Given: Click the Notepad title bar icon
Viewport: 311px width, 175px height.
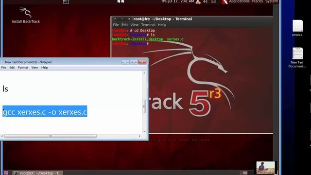Looking at the screenshot, I should (x=2, y=62).
